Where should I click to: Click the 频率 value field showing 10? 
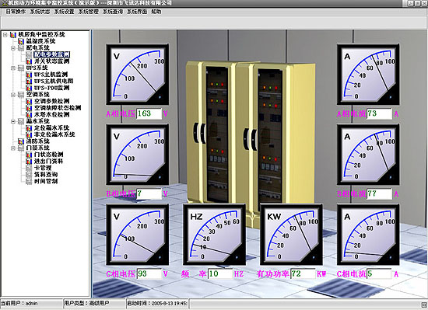[220, 273]
